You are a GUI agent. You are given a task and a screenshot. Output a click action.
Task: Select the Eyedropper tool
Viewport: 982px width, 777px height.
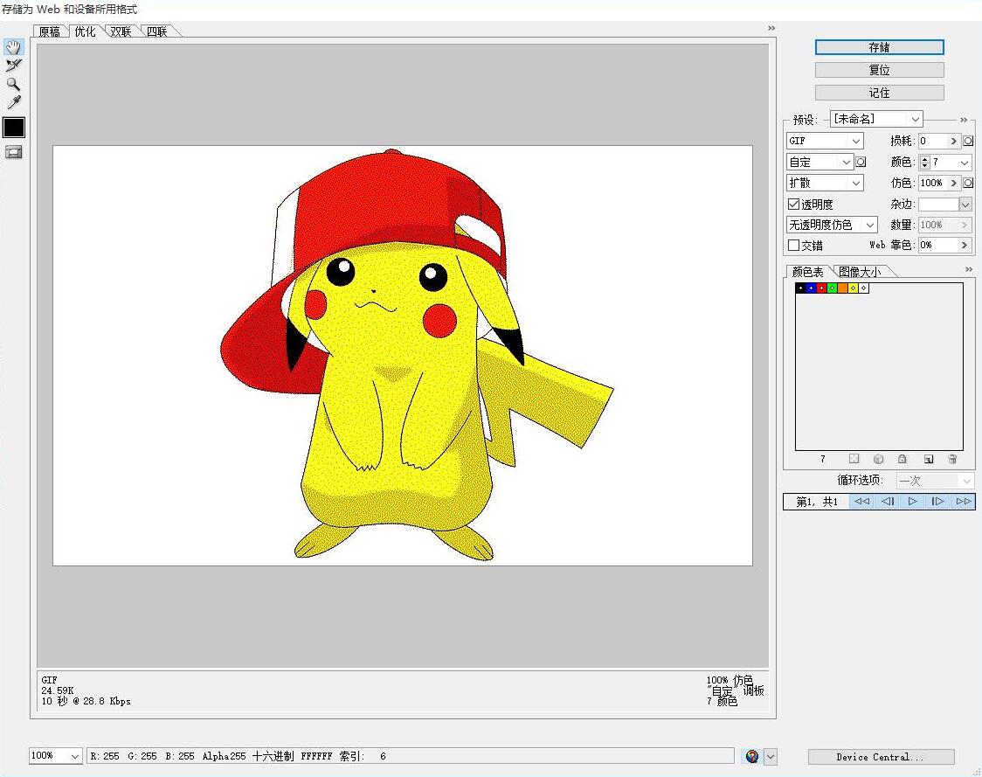[x=13, y=103]
